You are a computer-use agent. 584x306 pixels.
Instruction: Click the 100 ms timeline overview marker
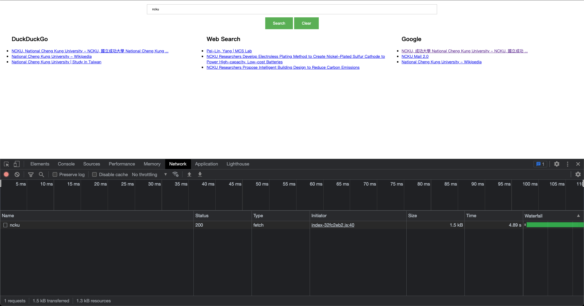(x=530, y=184)
